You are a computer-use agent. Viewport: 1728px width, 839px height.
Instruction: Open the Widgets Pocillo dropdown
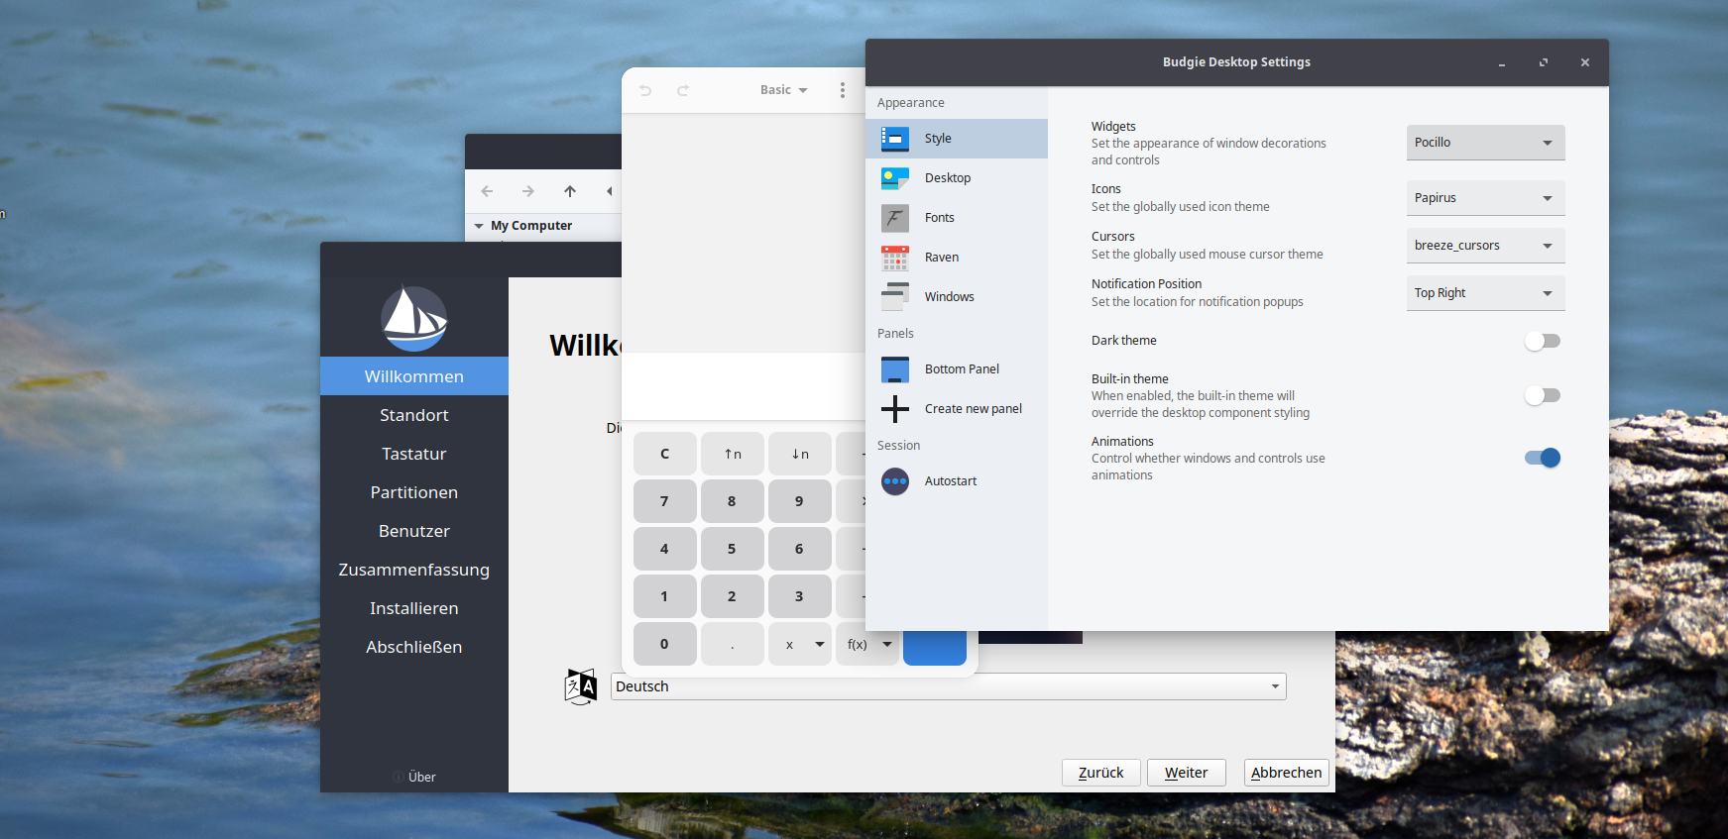(1484, 143)
